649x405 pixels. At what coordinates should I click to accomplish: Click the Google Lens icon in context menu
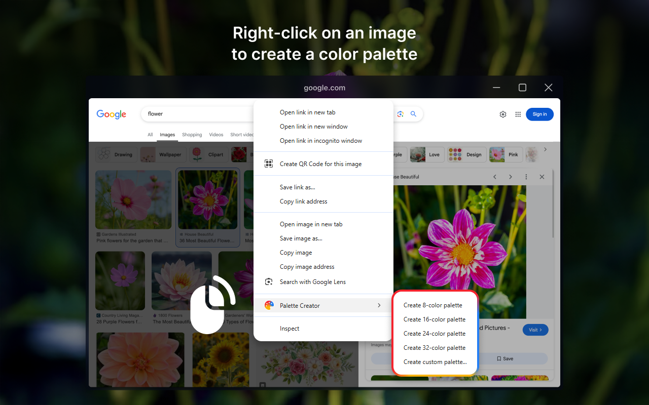[269, 281]
